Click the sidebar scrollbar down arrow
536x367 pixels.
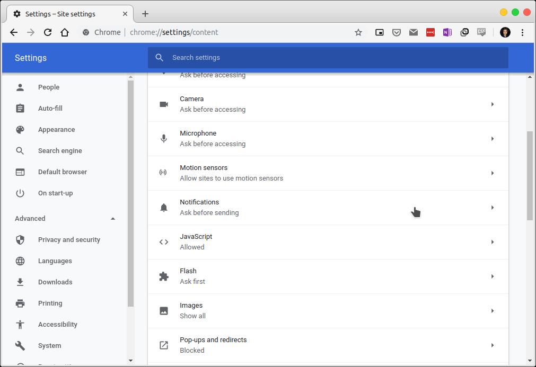(x=130, y=361)
